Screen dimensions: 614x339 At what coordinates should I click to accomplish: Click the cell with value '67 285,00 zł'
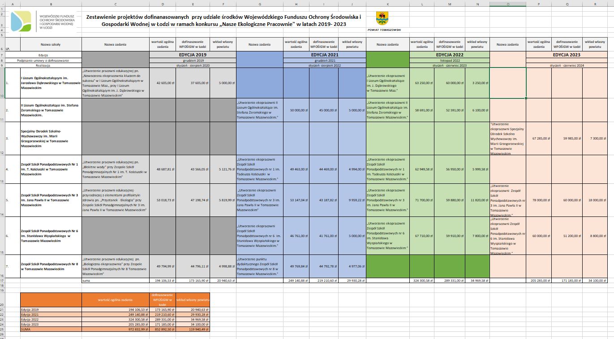coord(539,138)
